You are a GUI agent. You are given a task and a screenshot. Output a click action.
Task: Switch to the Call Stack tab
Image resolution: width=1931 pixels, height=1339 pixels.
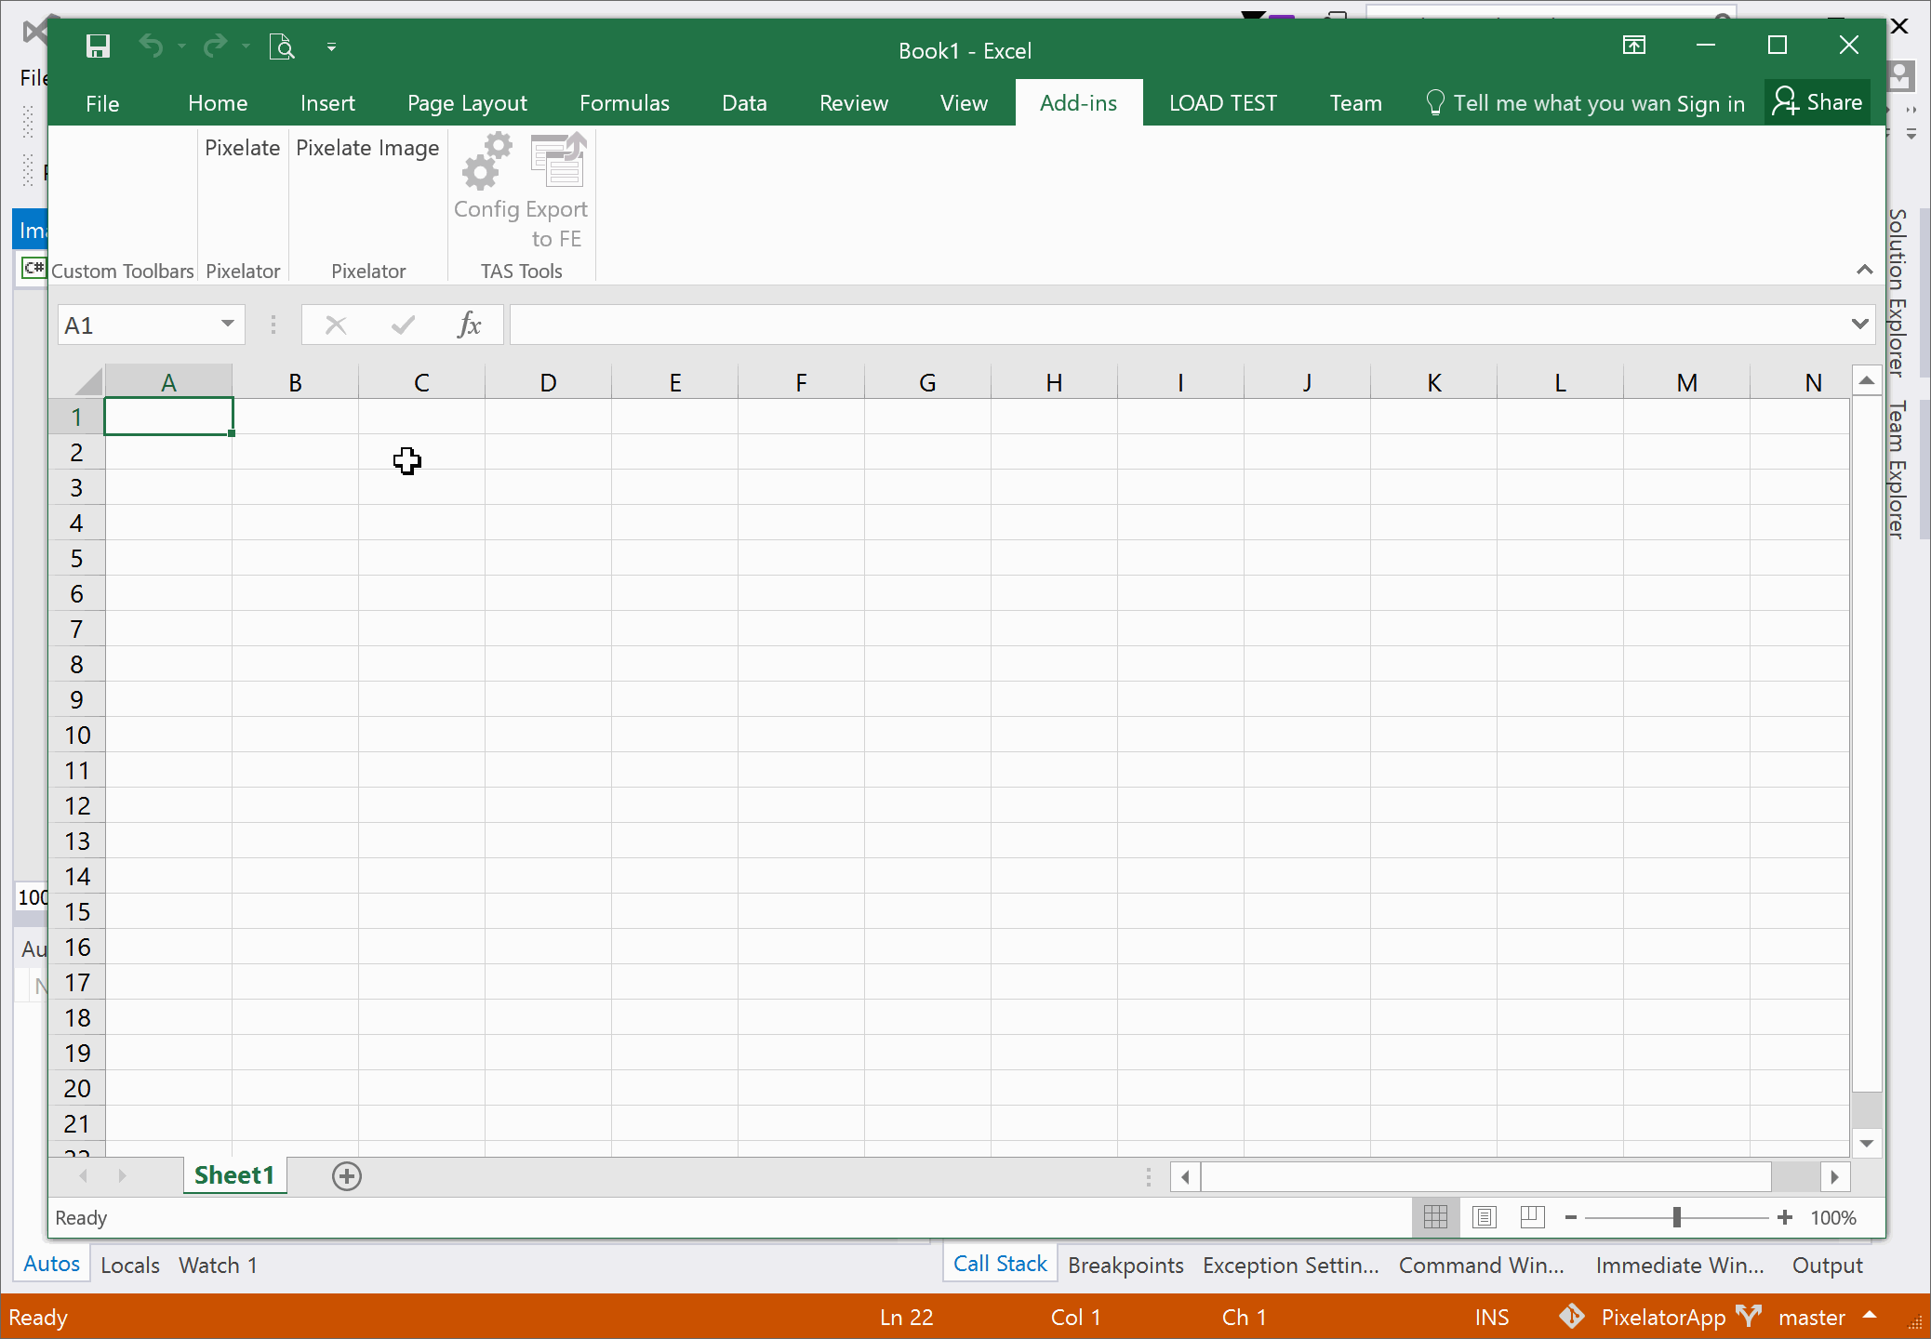point(999,1264)
